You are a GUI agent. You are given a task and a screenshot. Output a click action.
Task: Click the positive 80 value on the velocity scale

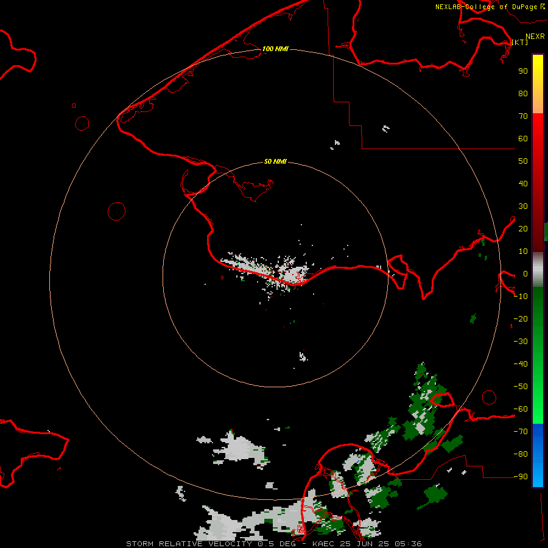523,94
